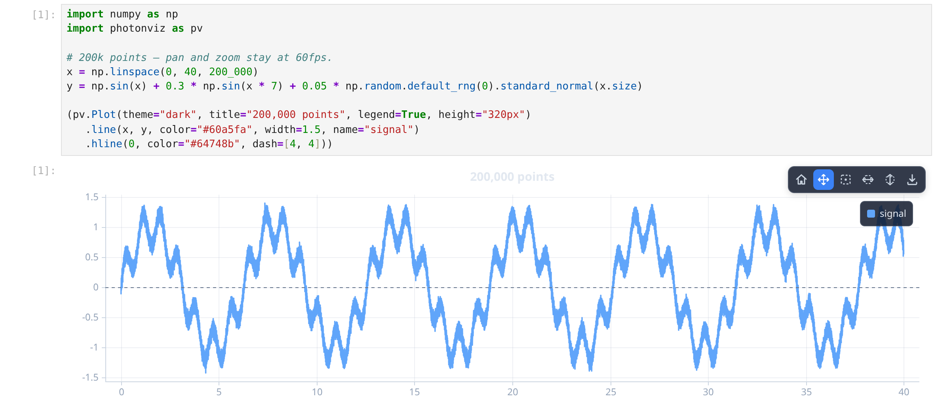Click the y-axis label -1
The image size is (936, 417).
pos(94,347)
